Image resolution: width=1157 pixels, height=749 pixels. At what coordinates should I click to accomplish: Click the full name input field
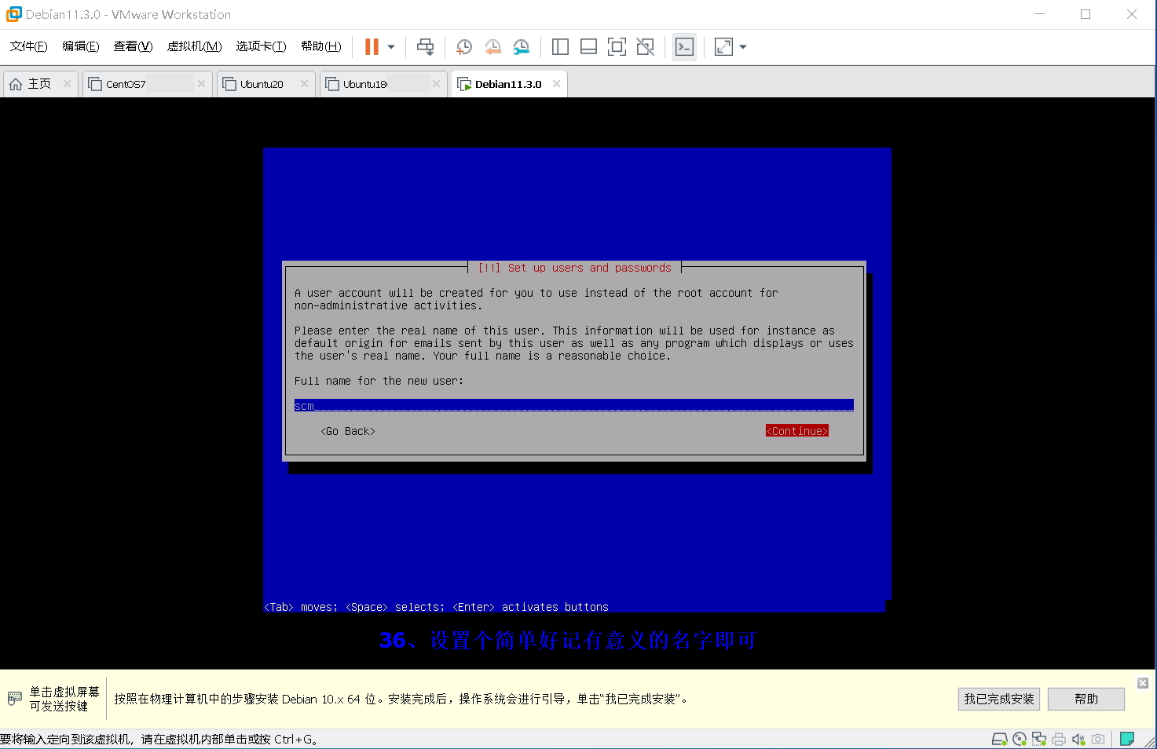coord(574,406)
